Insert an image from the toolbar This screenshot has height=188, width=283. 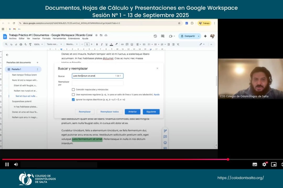pyautogui.click(x=132, y=44)
